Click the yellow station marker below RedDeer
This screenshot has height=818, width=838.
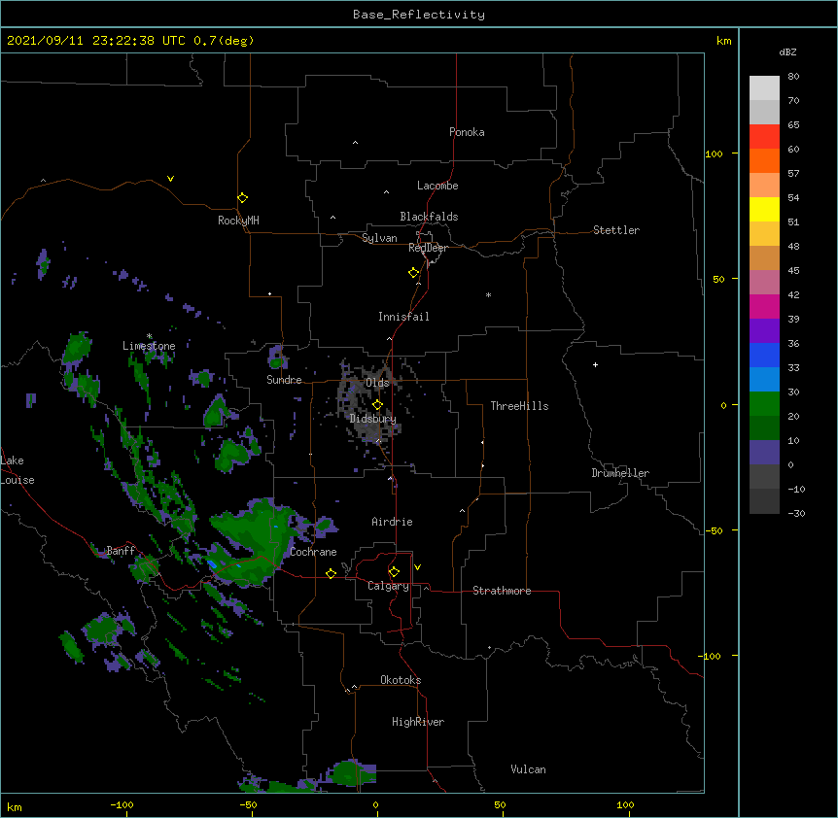[413, 273]
